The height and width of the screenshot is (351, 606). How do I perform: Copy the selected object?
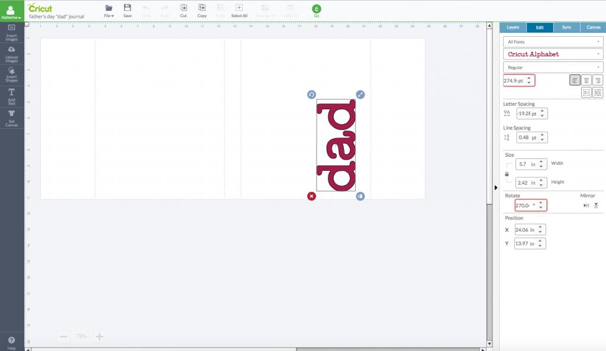202,11
